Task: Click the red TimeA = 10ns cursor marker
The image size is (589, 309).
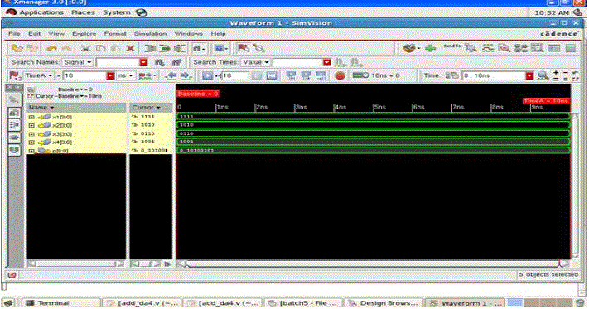Action: point(546,101)
